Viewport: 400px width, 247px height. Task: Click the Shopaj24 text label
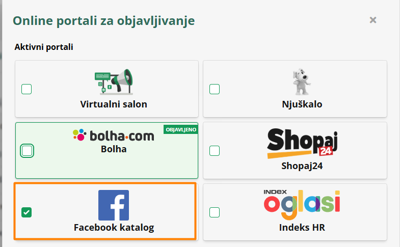pyautogui.click(x=302, y=166)
